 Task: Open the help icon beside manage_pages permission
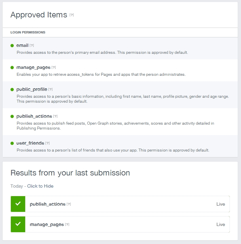54,67
